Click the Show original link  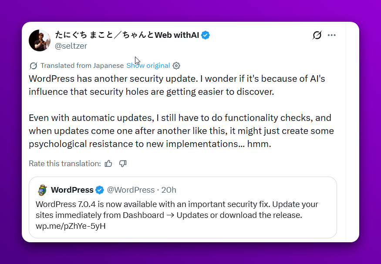(148, 66)
